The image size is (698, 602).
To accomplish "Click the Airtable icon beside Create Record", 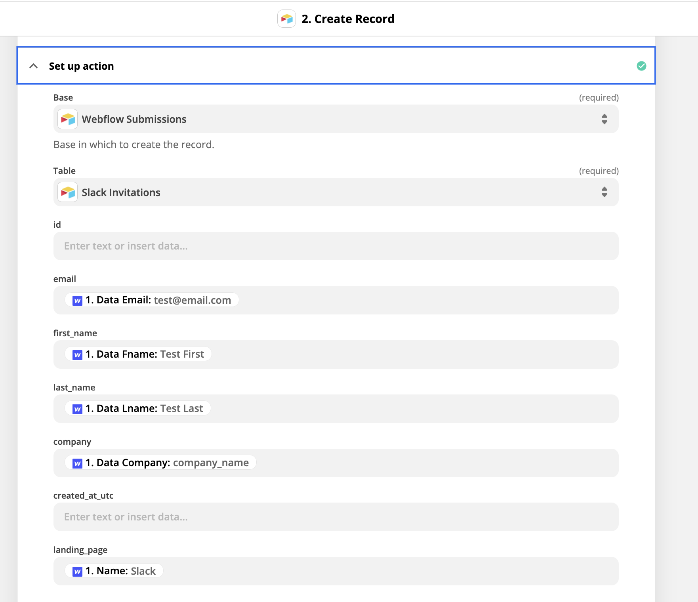I will tap(286, 19).
